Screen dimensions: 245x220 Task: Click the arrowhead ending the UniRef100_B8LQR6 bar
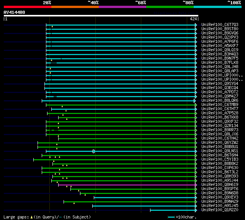195,101
